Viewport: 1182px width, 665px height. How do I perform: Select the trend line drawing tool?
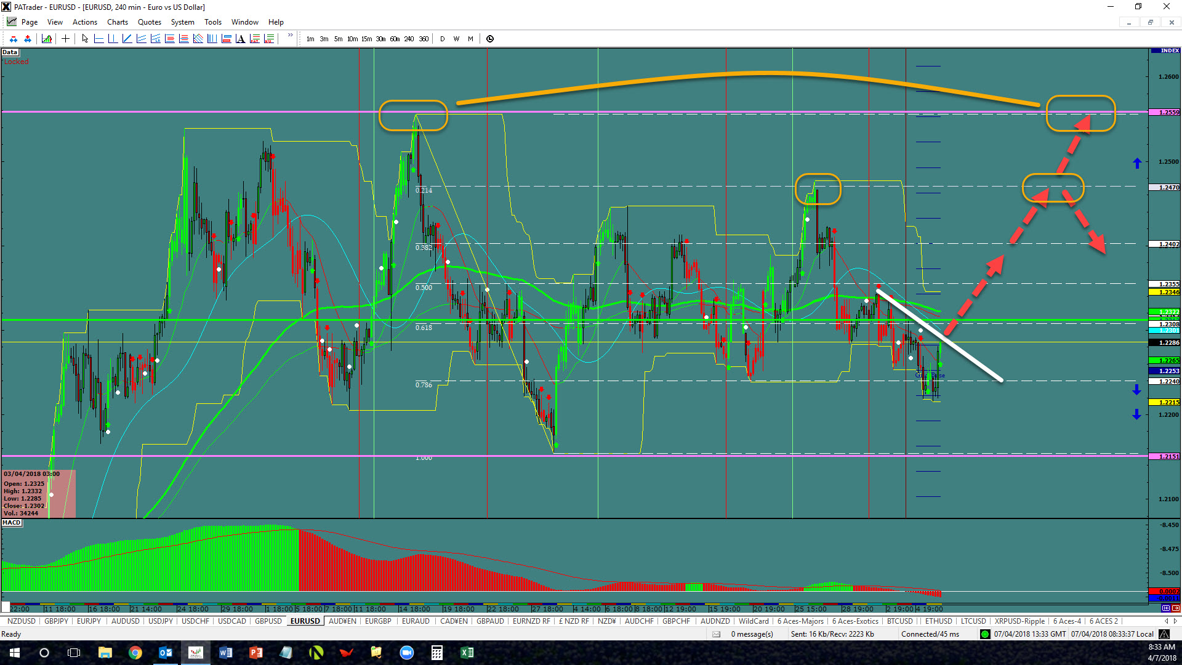pos(127,39)
